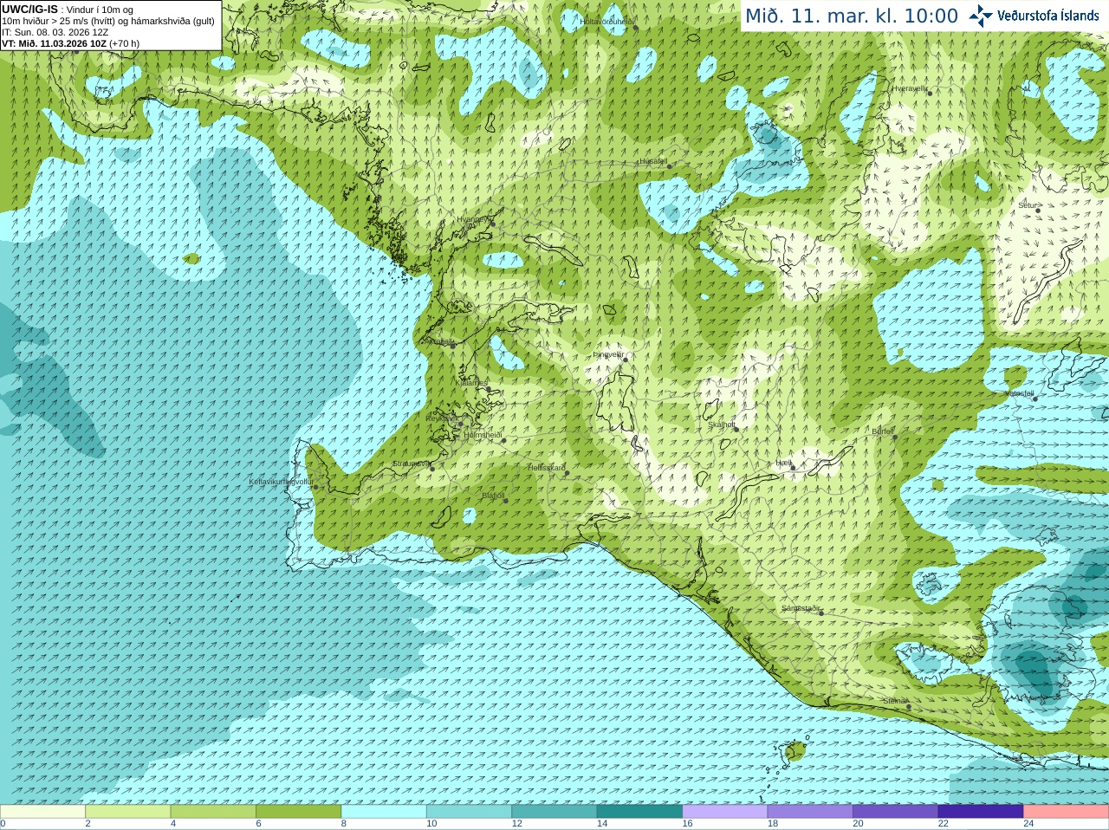Click the Steinar station label

click(x=895, y=701)
